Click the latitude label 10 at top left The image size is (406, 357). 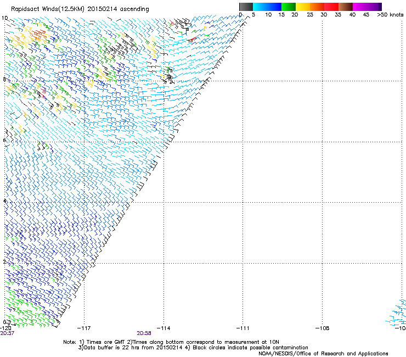pos(4,18)
